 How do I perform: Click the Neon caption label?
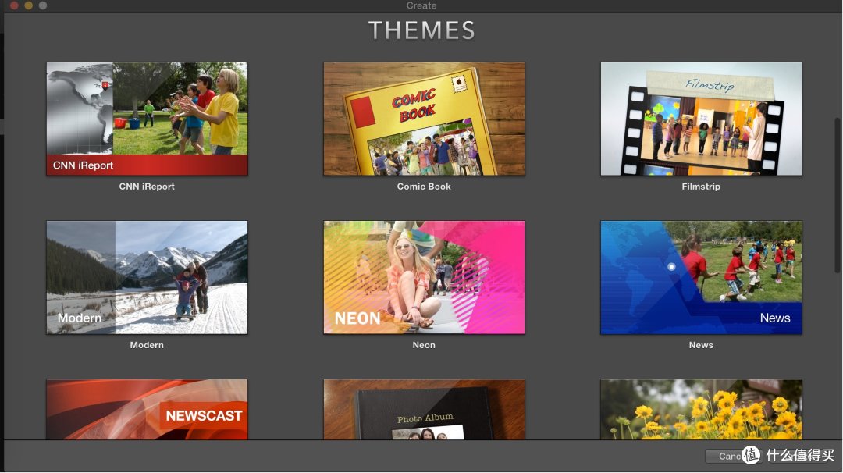click(x=424, y=345)
